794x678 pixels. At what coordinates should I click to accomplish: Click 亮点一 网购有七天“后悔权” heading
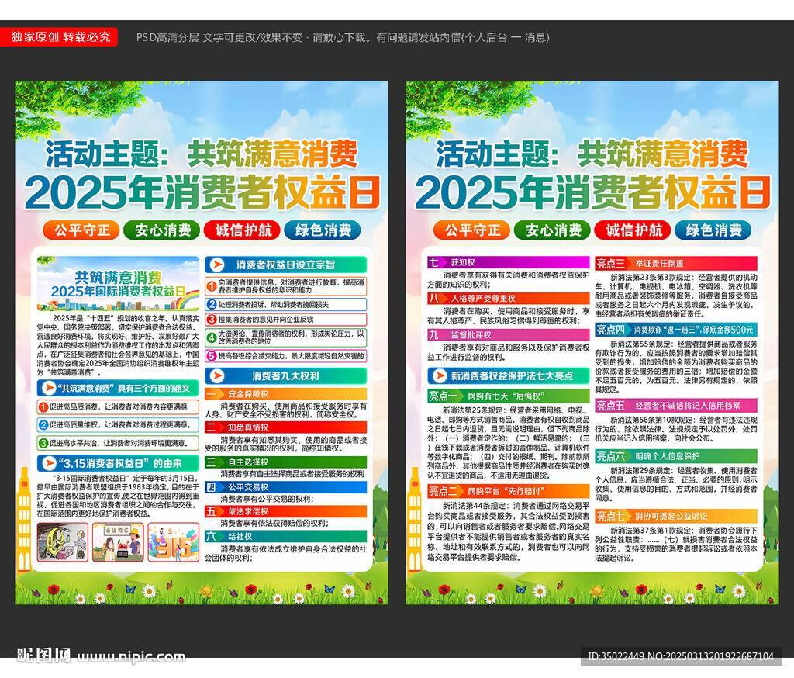click(509, 396)
